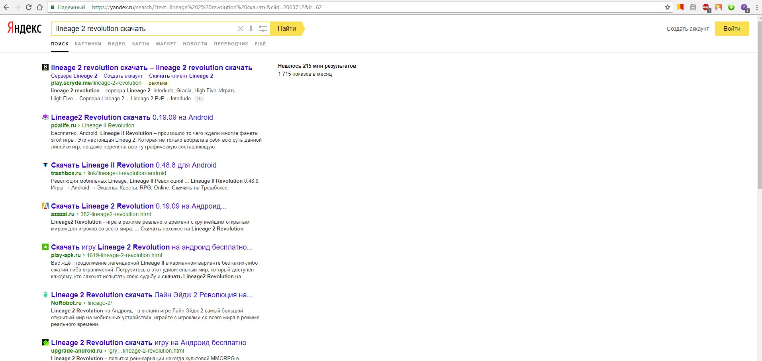This screenshot has width=762, height=361.
Task: Click the AdBlock extension icon
Action: coord(706,7)
